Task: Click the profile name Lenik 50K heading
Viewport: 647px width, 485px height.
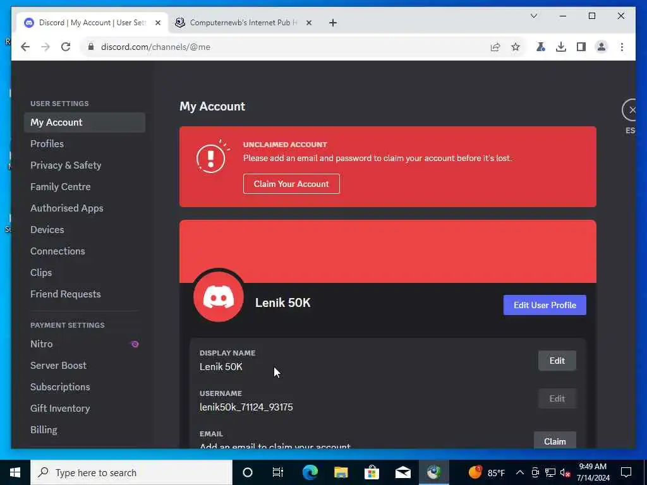Action: (282, 302)
